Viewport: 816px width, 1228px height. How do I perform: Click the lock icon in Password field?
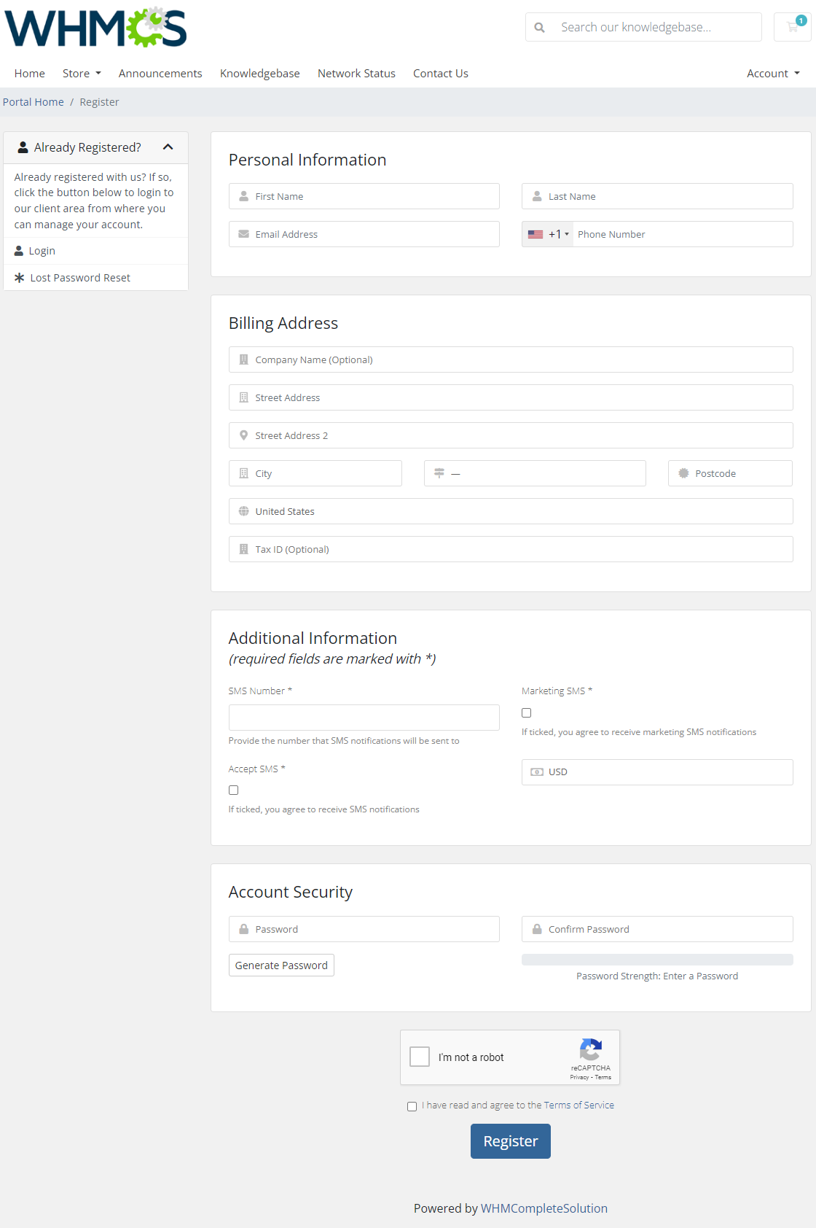tap(244, 929)
